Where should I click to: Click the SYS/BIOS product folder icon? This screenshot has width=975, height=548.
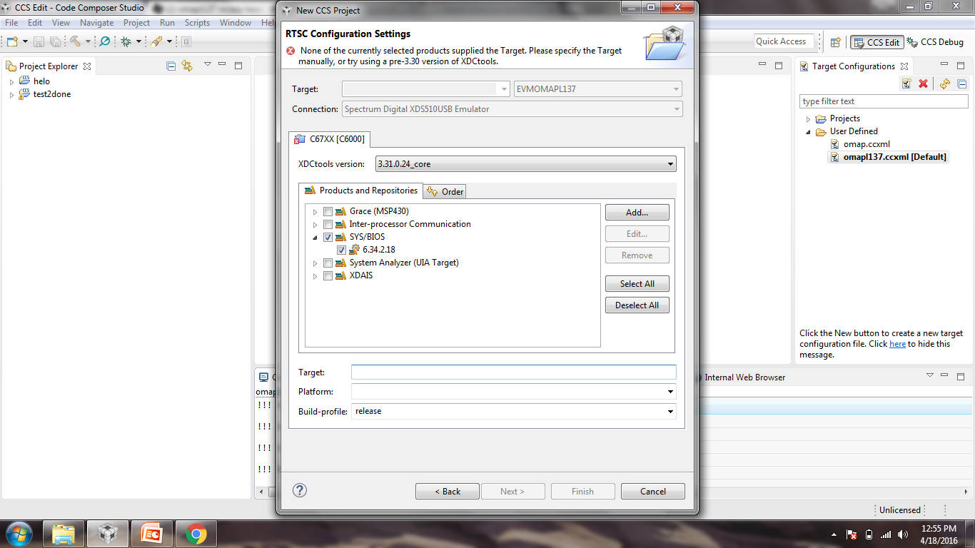point(340,237)
